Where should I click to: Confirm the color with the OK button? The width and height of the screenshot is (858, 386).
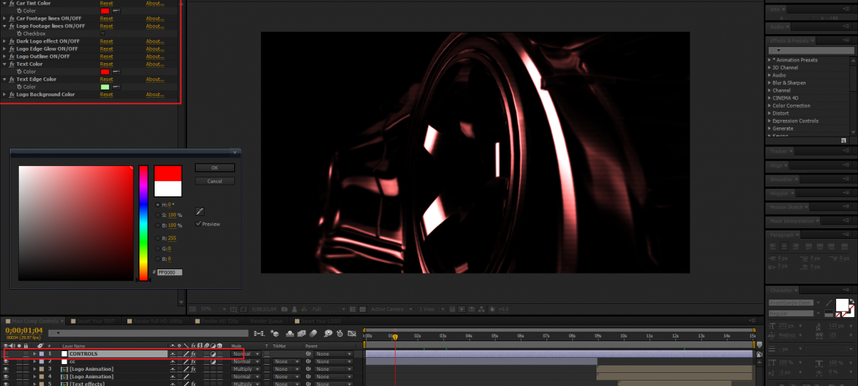click(x=214, y=168)
